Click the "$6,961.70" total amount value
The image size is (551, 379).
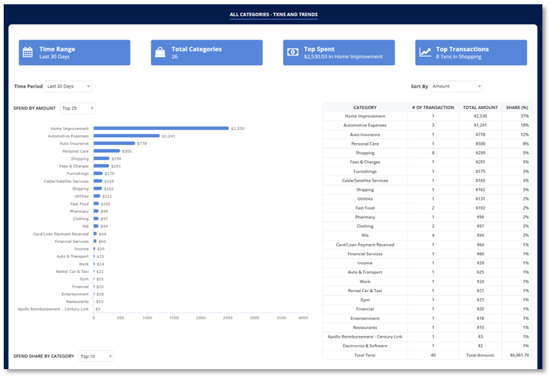(520, 356)
